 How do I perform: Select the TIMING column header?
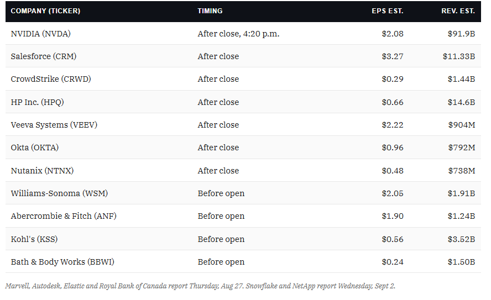210,11
